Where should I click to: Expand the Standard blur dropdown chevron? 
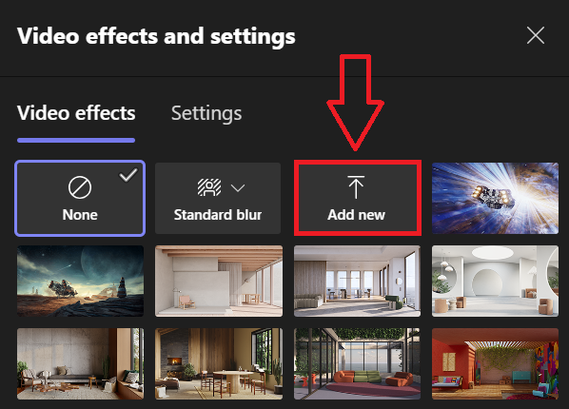pyautogui.click(x=238, y=187)
